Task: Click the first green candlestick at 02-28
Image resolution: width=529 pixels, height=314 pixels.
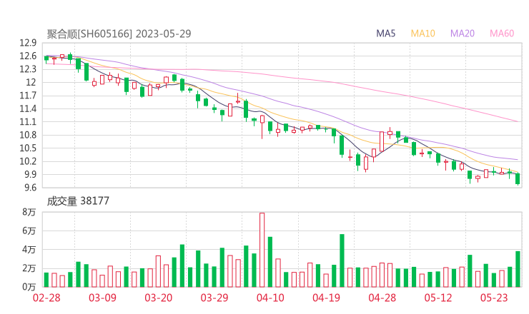Action: (x=46, y=59)
